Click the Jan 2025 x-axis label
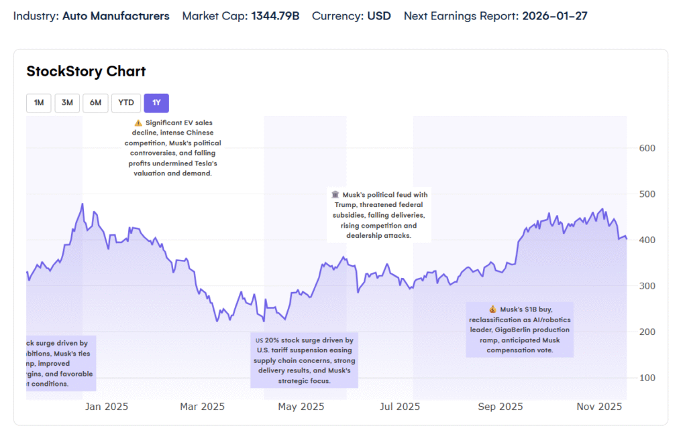This screenshot has width=687, height=428. [107, 407]
